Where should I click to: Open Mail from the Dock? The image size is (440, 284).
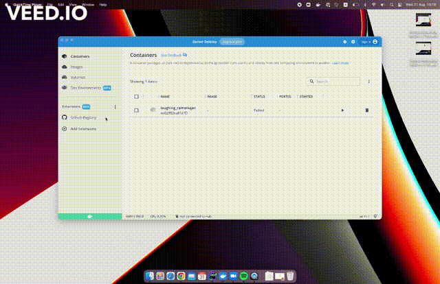(x=191, y=276)
